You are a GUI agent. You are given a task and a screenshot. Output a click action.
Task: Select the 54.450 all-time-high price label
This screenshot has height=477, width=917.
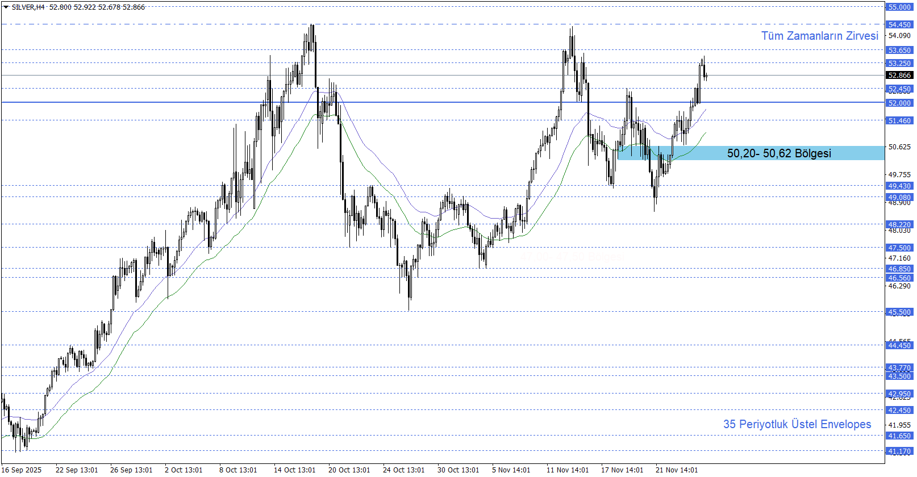pyautogui.click(x=899, y=25)
